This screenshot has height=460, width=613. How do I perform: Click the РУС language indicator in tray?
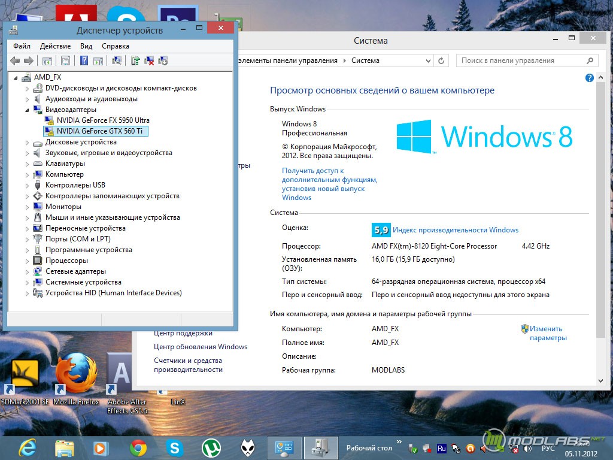(x=548, y=449)
